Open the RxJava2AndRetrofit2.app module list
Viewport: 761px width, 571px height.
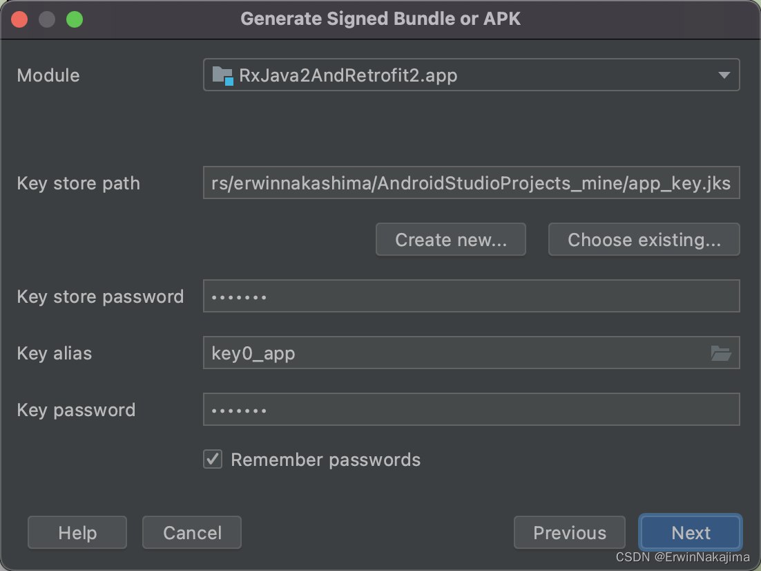[x=726, y=75]
